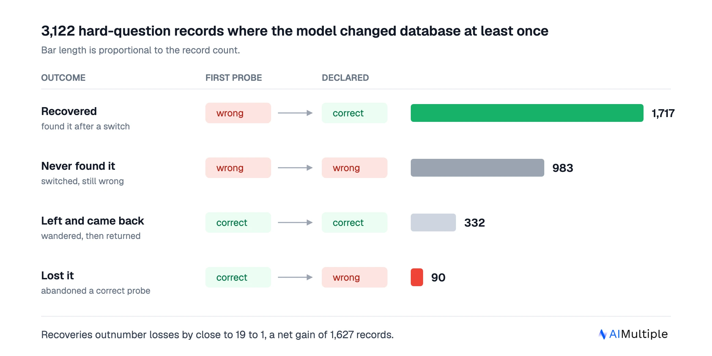This screenshot has height=356, width=712.
Task: Click the DECLARED column header
Action: coord(345,78)
